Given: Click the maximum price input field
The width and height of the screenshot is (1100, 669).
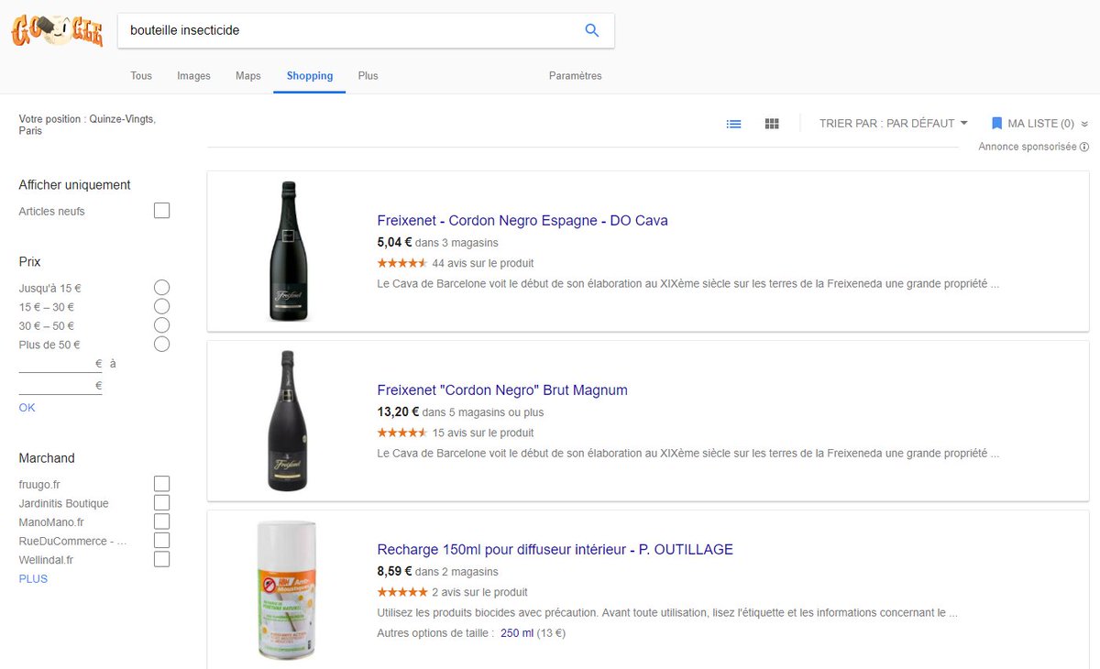Looking at the screenshot, I should [60, 386].
